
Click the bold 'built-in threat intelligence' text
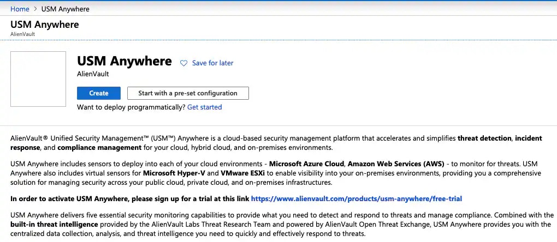pyautogui.click(x=55, y=225)
